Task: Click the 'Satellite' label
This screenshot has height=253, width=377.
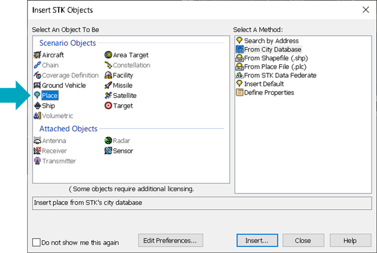Action: pos(125,96)
